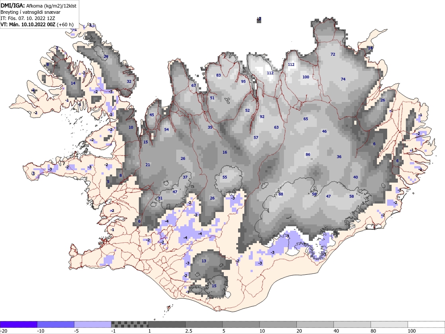This screenshot has width=445, height=334.
Task: Click the '20' legend label
Action: pos(299,331)
